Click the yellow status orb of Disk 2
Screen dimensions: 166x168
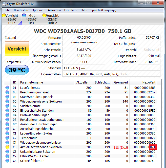[x=44, y=15]
